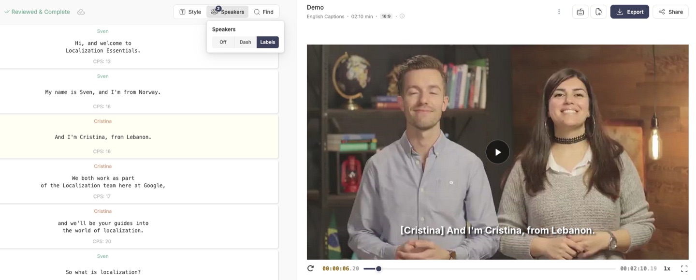
Task: Open the three-dot more options menu
Action: [559, 12]
